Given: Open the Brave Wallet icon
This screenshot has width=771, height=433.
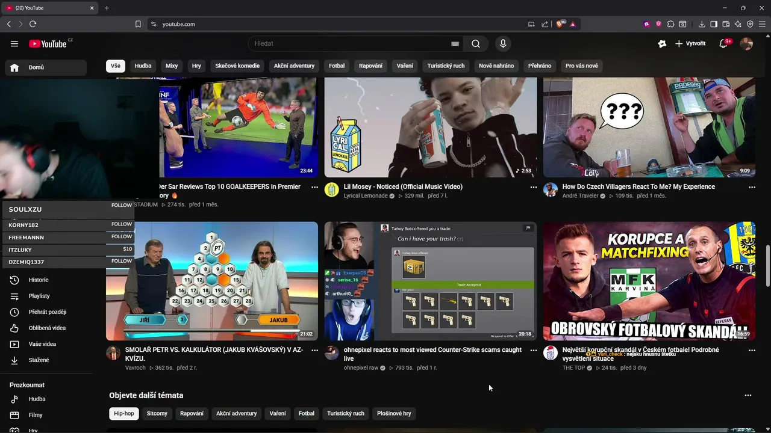Looking at the screenshot, I should 726,24.
